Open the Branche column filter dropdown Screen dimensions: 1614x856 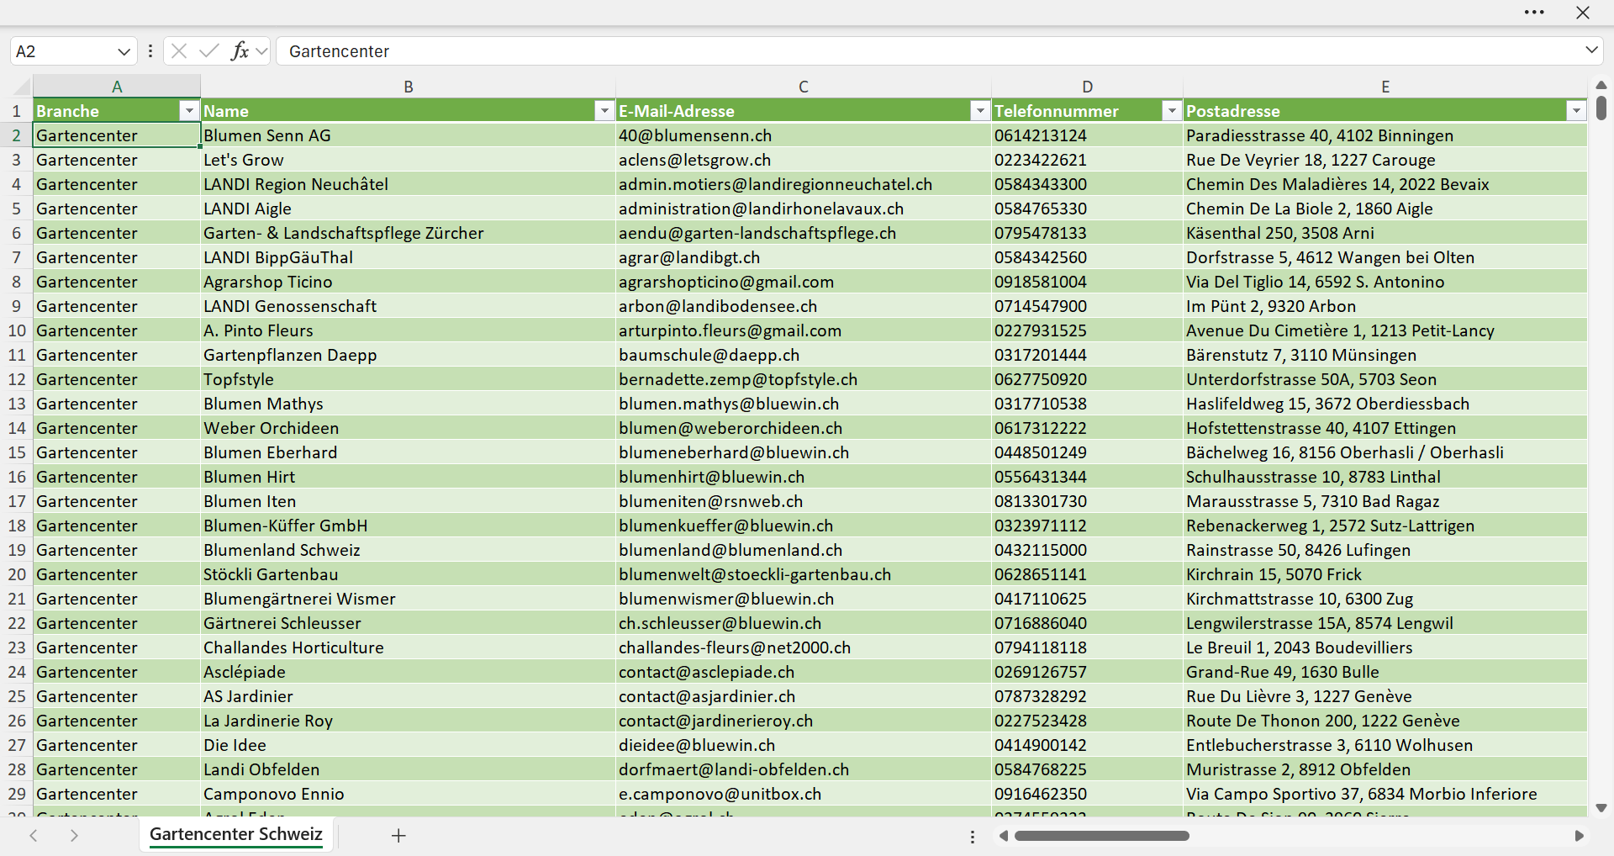tap(189, 111)
